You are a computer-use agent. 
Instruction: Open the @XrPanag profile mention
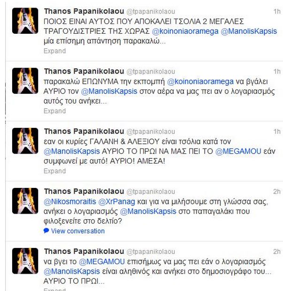112,201
